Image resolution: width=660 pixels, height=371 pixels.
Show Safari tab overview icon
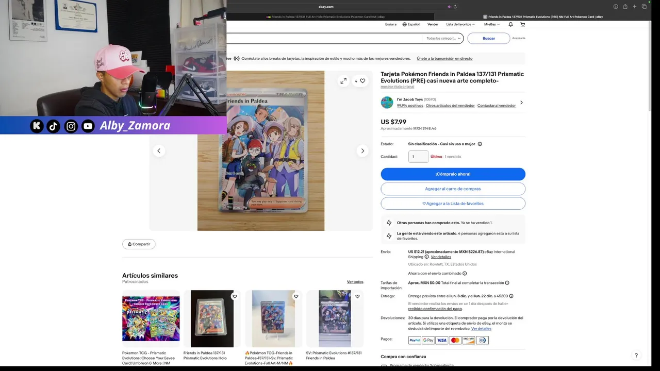[x=644, y=7]
